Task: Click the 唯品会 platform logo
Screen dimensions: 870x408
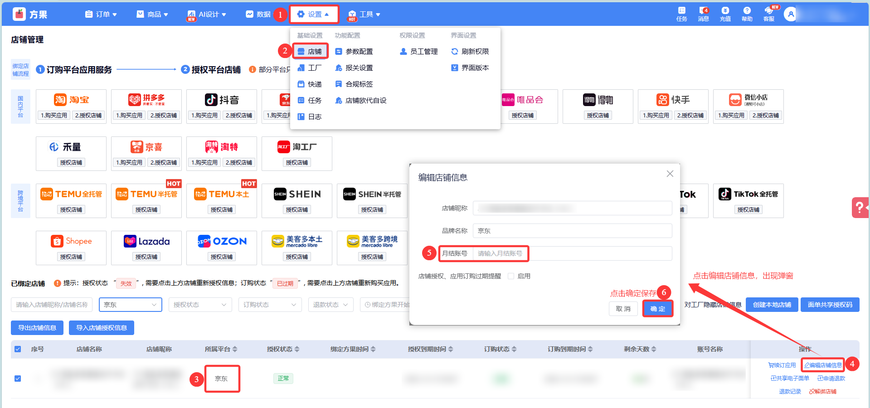Action: [x=522, y=100]
